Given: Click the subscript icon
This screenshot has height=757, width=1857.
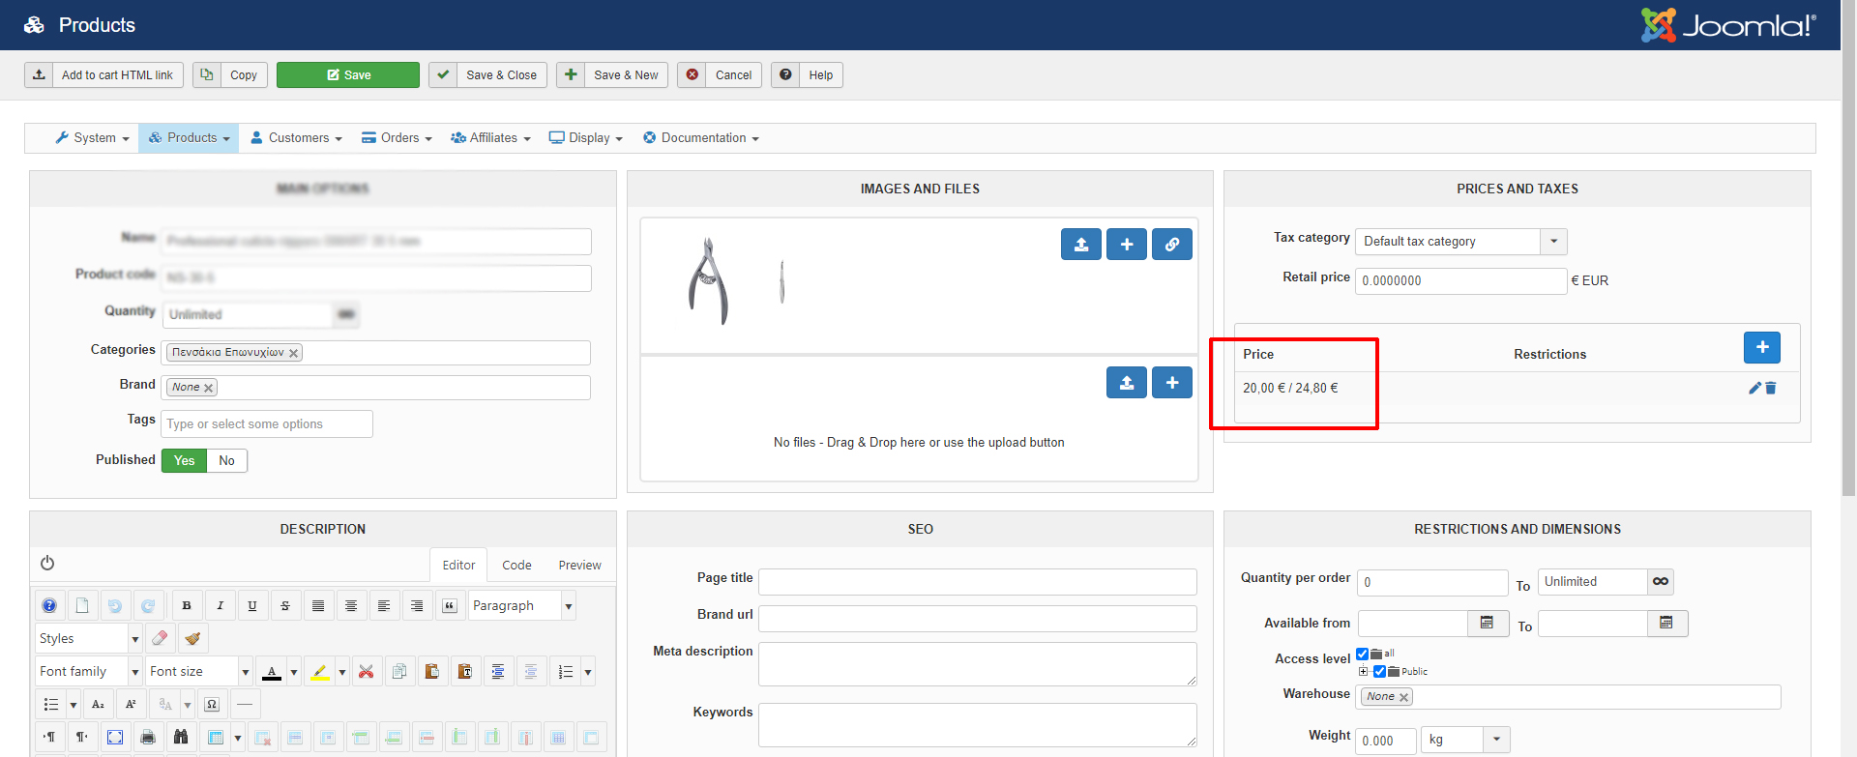Looking at the screenshot, I should [x=98, y=704].
